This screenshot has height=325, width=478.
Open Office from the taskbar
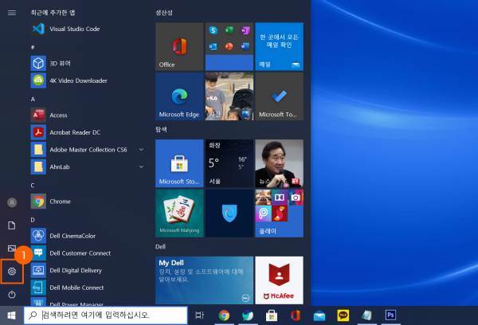pos(295,315)
